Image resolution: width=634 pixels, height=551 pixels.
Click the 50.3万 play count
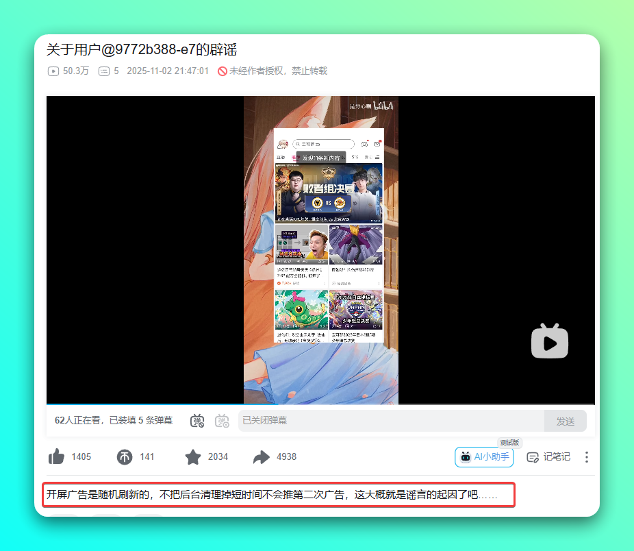75,71
